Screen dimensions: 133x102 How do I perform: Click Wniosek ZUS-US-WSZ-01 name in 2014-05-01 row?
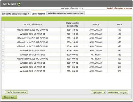click(x=33, y=71)
